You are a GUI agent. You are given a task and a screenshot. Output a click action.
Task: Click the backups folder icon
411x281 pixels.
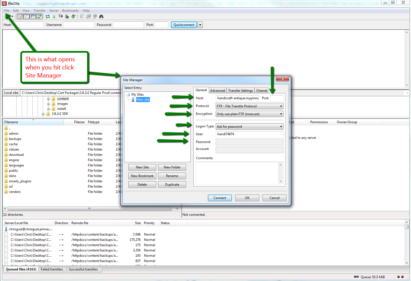pyautogui.click(x=6, y=139)
